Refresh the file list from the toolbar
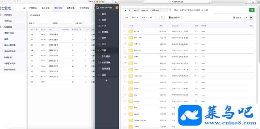The height and width of the screenshot is (129, 260). (x=157, y=18)
